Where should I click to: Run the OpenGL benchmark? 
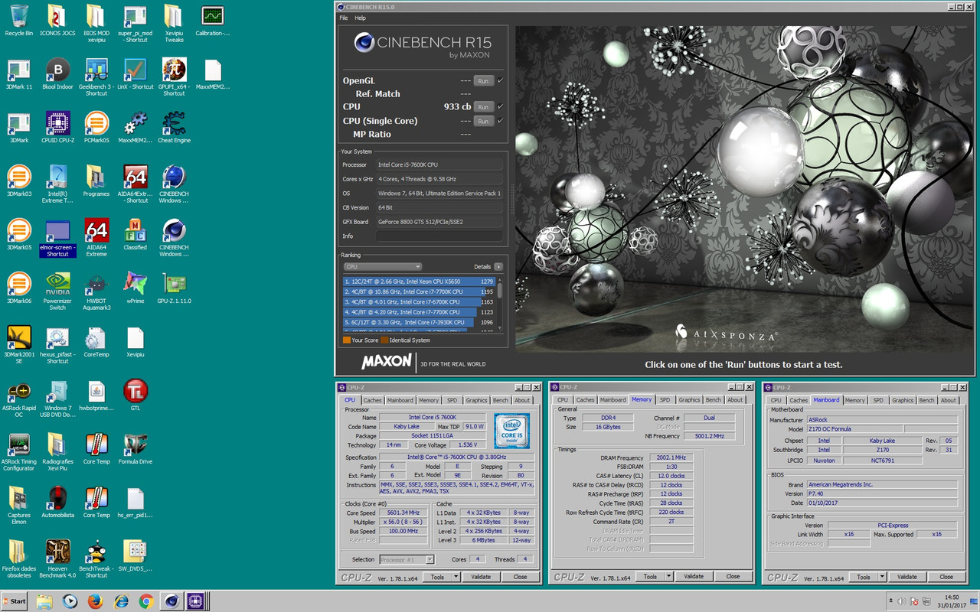pos(482,80)
